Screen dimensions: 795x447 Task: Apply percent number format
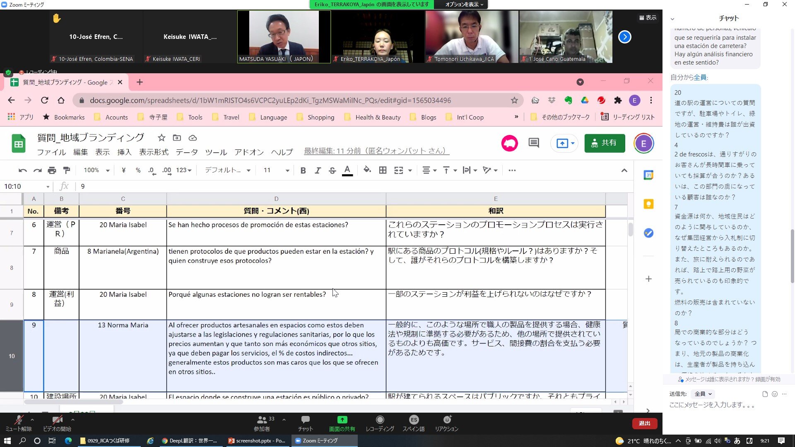click(x=138, y=170)
